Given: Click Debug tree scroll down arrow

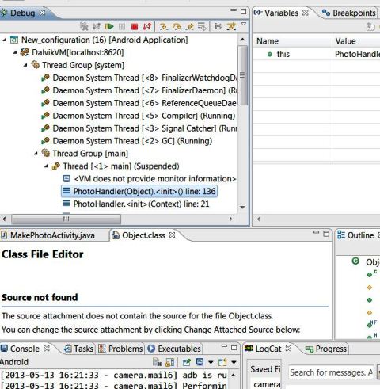Looking at the screenshot, I should [242, 208].
